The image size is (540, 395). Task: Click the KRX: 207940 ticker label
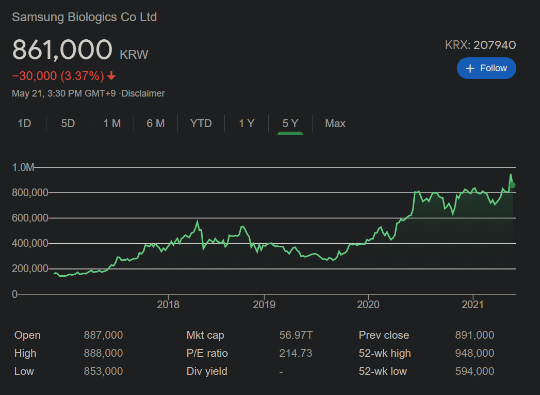[480, 45]
